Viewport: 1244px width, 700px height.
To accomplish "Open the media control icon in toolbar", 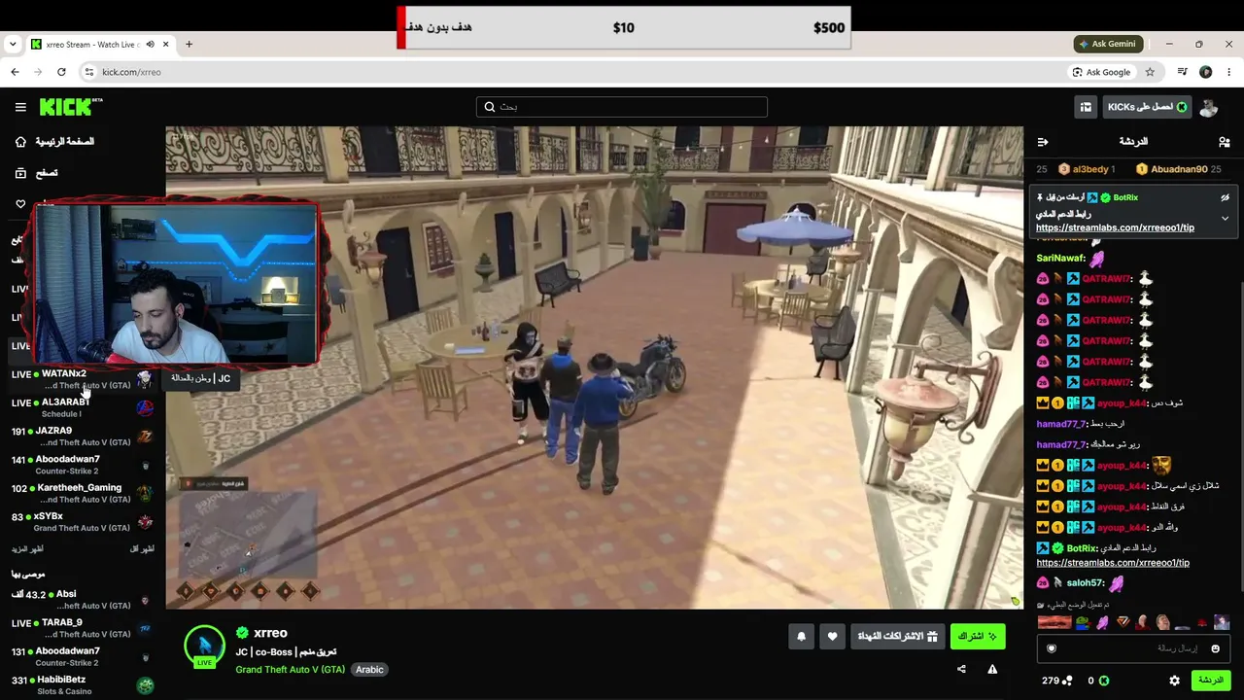I will point(1182,72).
